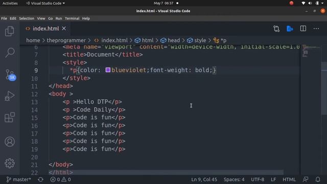Close the index.html tab

point(64,29)
